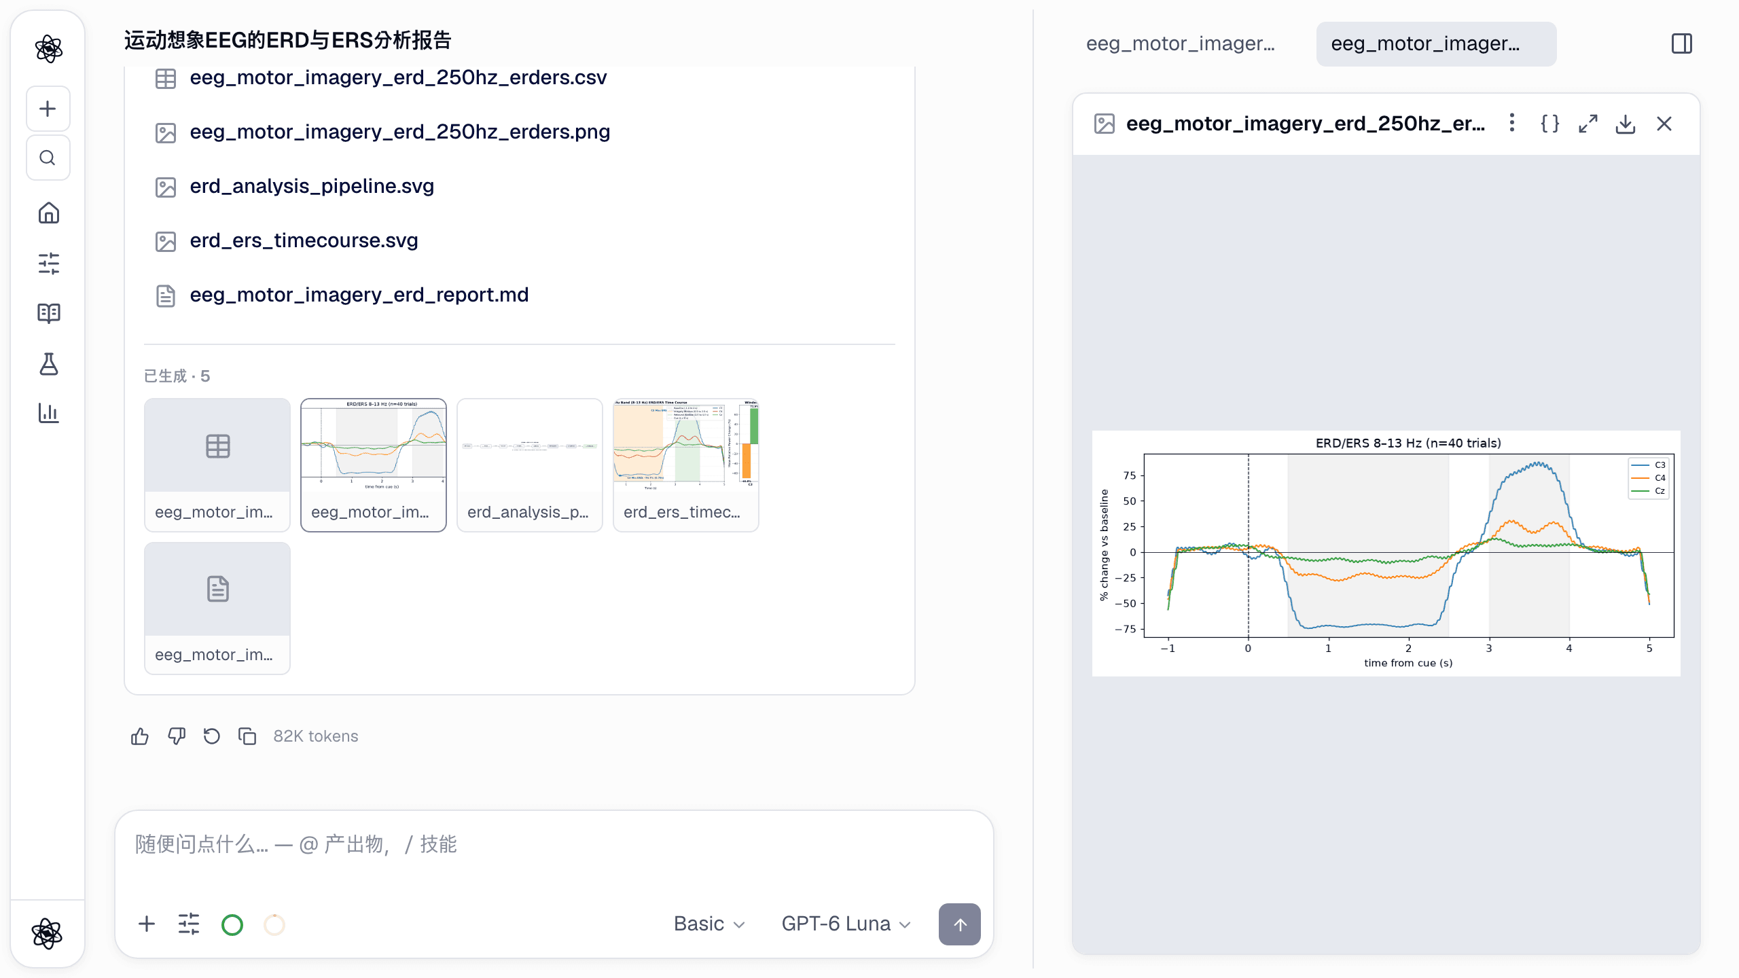The width and height of the screenshot is (1739, 978).
Task: Click the atom avatar at sidebar bottom
Action: pyautogui.click(x=47, y=933)
